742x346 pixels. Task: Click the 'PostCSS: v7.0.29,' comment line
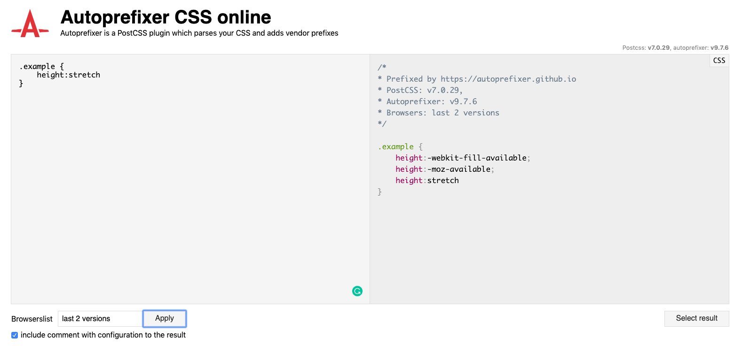click(x=420, y=91)
